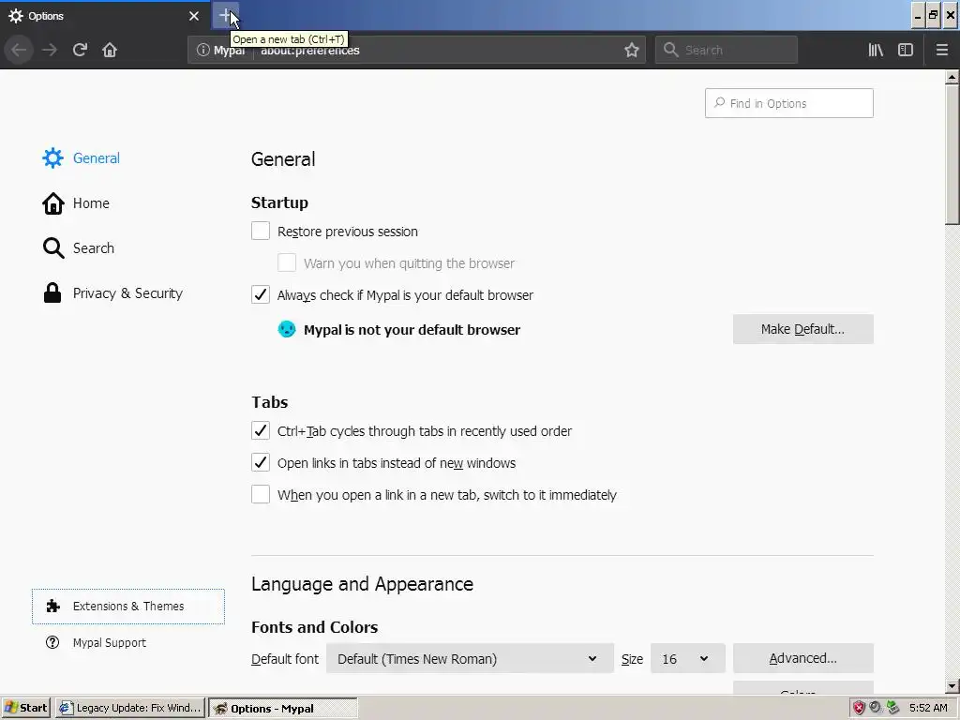Click the Search magnifier icon in sidebar
The height and width of the screenshot is (720, 960).
coord(53,247)
